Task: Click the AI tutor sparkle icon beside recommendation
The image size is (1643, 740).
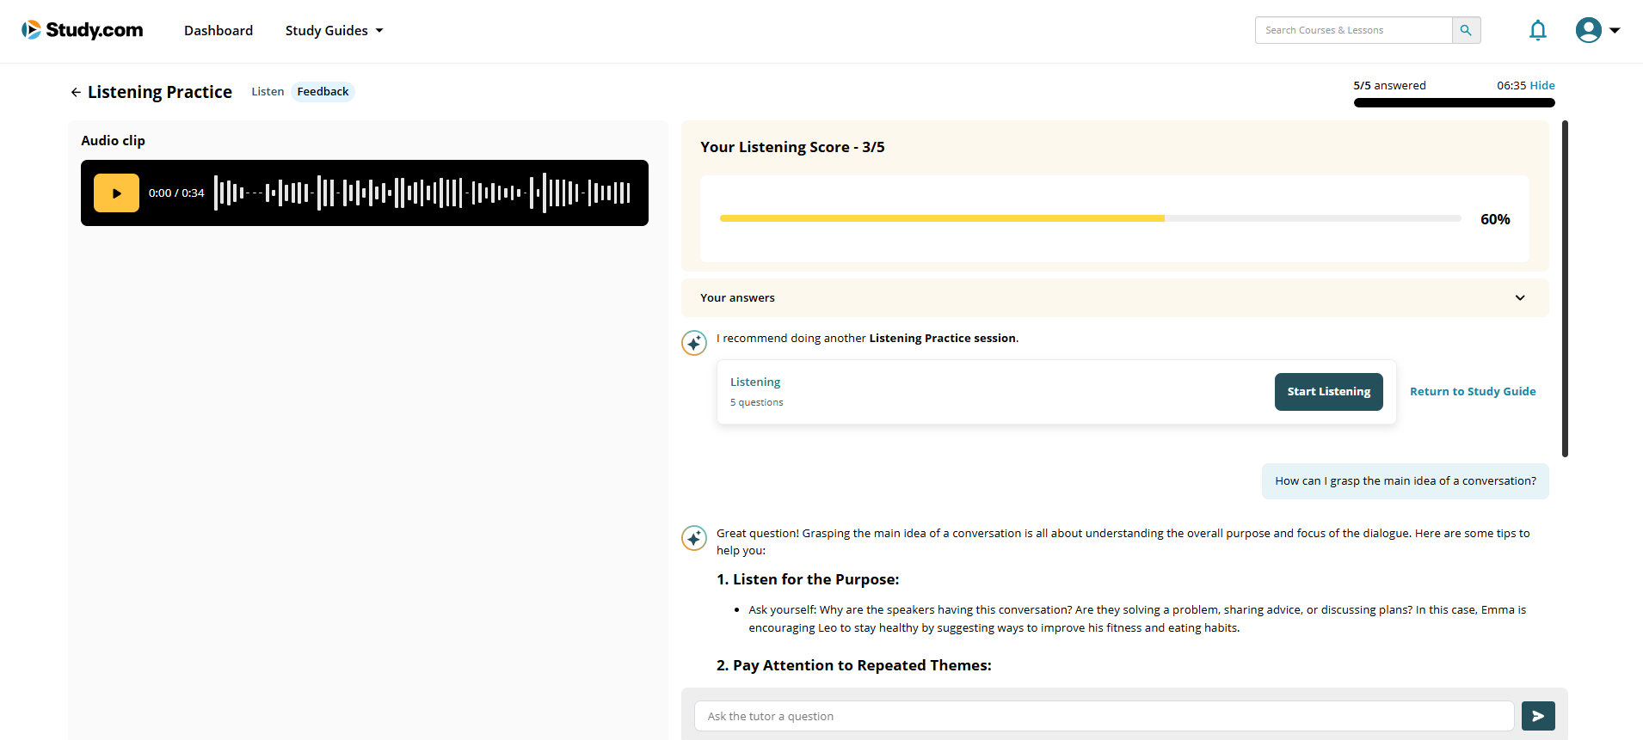Action: [x=694, y=343]
